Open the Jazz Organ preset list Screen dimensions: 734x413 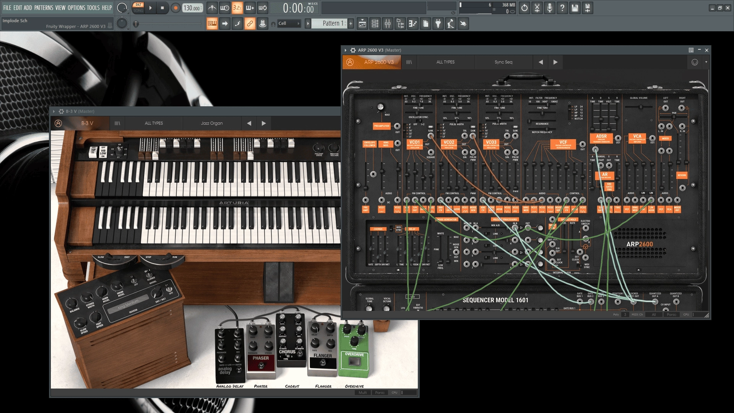coord(212,123)
